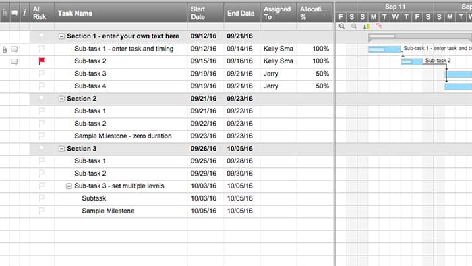Click the greyed Gantt zoom in magnifier
472x266 pixels.
tap(354, 26)
